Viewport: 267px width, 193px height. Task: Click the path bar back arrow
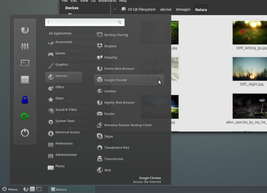(115, 9)
